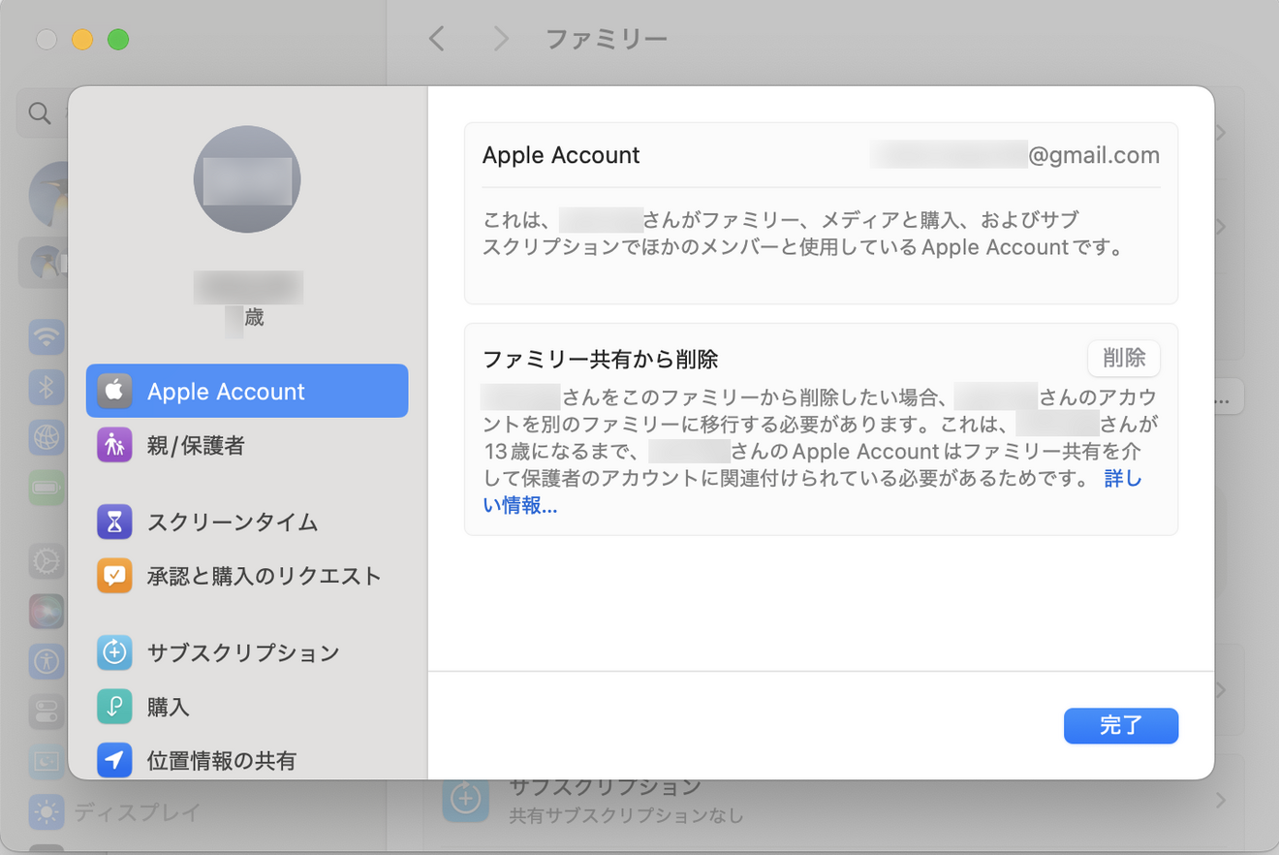1279x855 pixels.
Task: Click the ファミリー共有から削除 heading
Action: [600, 359]
